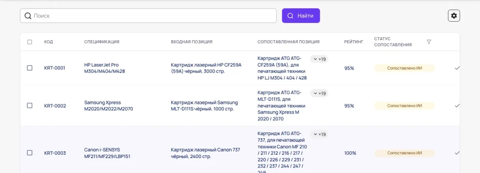480x173 pixels.
Task: Click input position Картридж лазерный HP CF259A
Action: coord(206,68)
